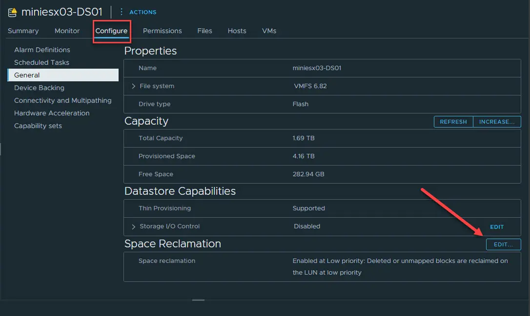
Task: Open the Monitor tab
Action: point(67,31)
